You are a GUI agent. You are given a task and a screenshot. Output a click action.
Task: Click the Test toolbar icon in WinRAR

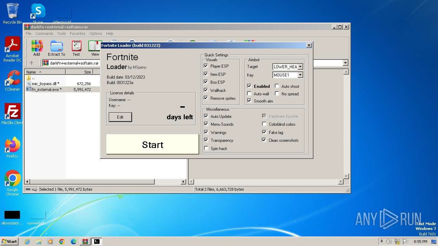point(76,48)
